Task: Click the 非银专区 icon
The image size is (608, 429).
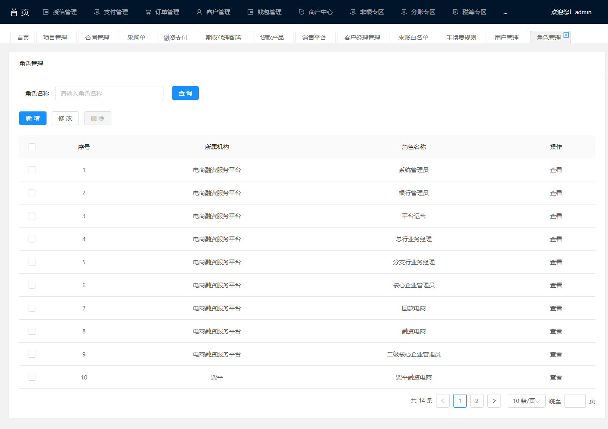Action: coord(353,12)
